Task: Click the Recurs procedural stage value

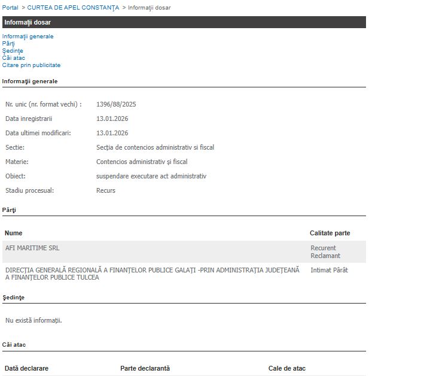Action: [106, 190]
